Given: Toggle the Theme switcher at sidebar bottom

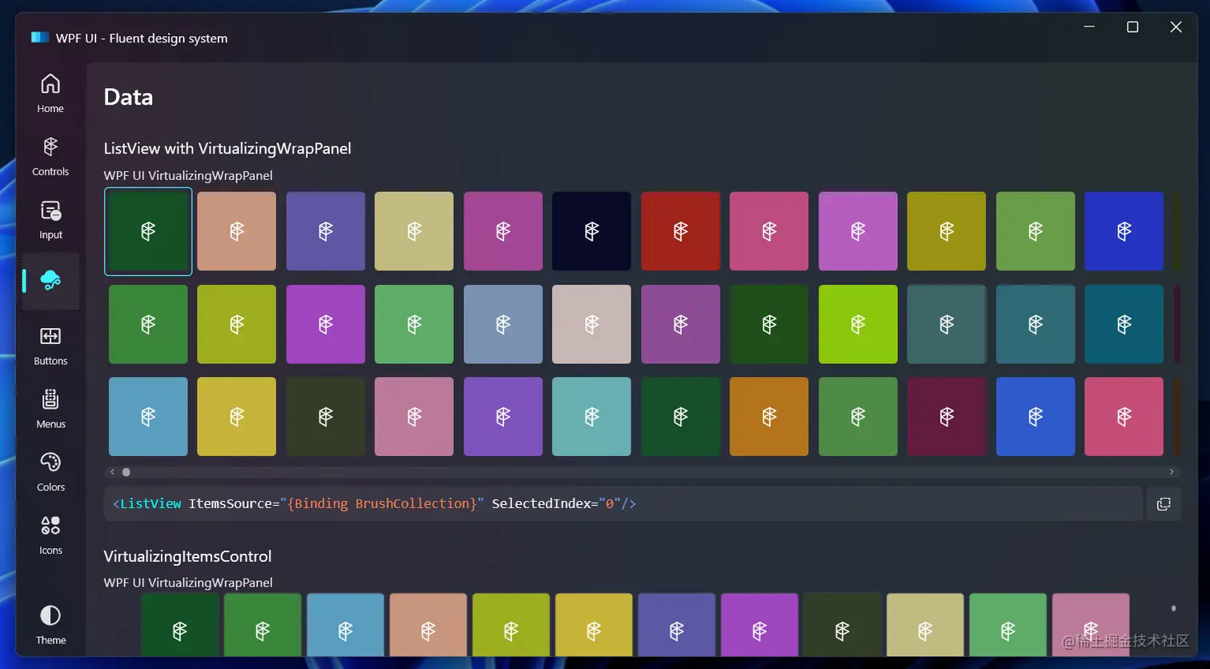Looking at the screenshot, I should pyautogui.click(x=50, y=623).
